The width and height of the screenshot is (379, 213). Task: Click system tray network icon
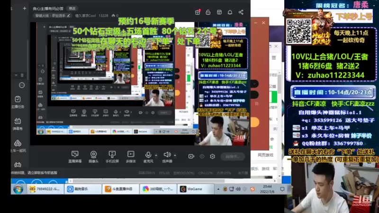tap(232, 189)
